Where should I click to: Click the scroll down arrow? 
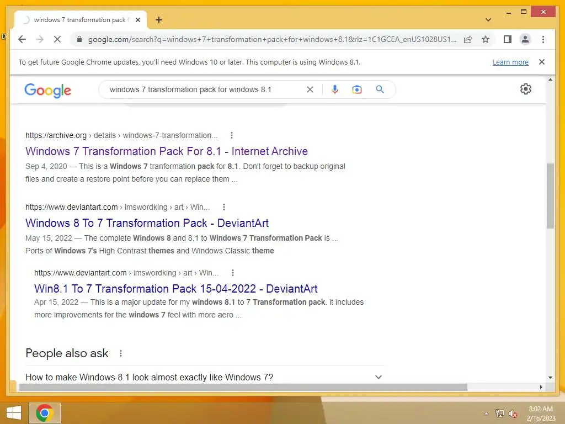550,378
